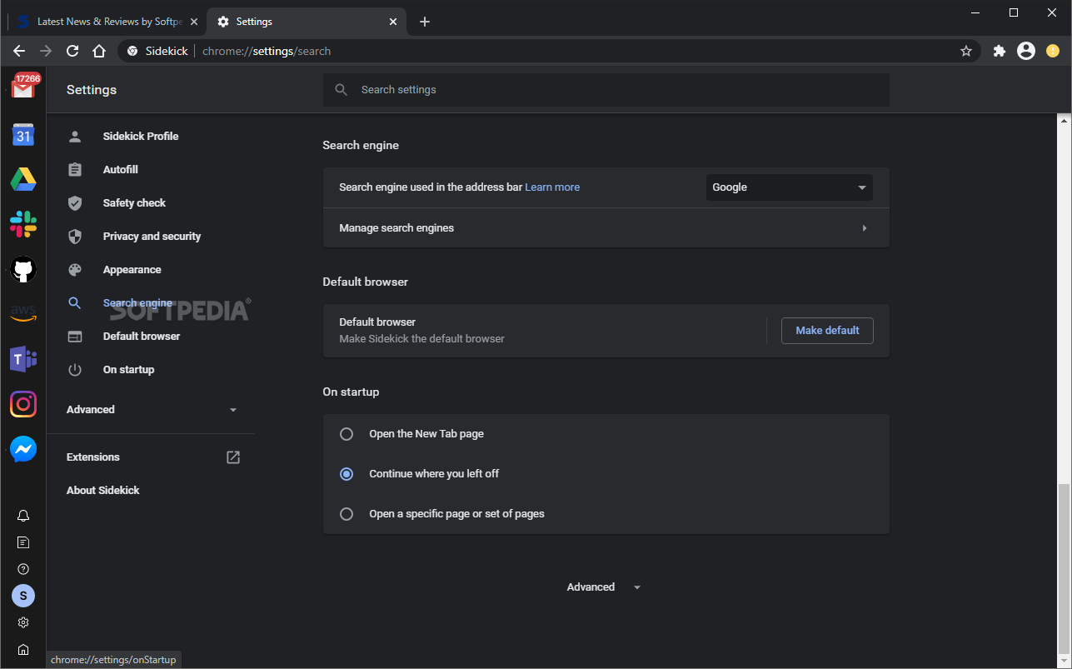Click the yellow alert icon in toolbar
This screenshot has width=1072, height=669.
click(x=1053, y=51)
